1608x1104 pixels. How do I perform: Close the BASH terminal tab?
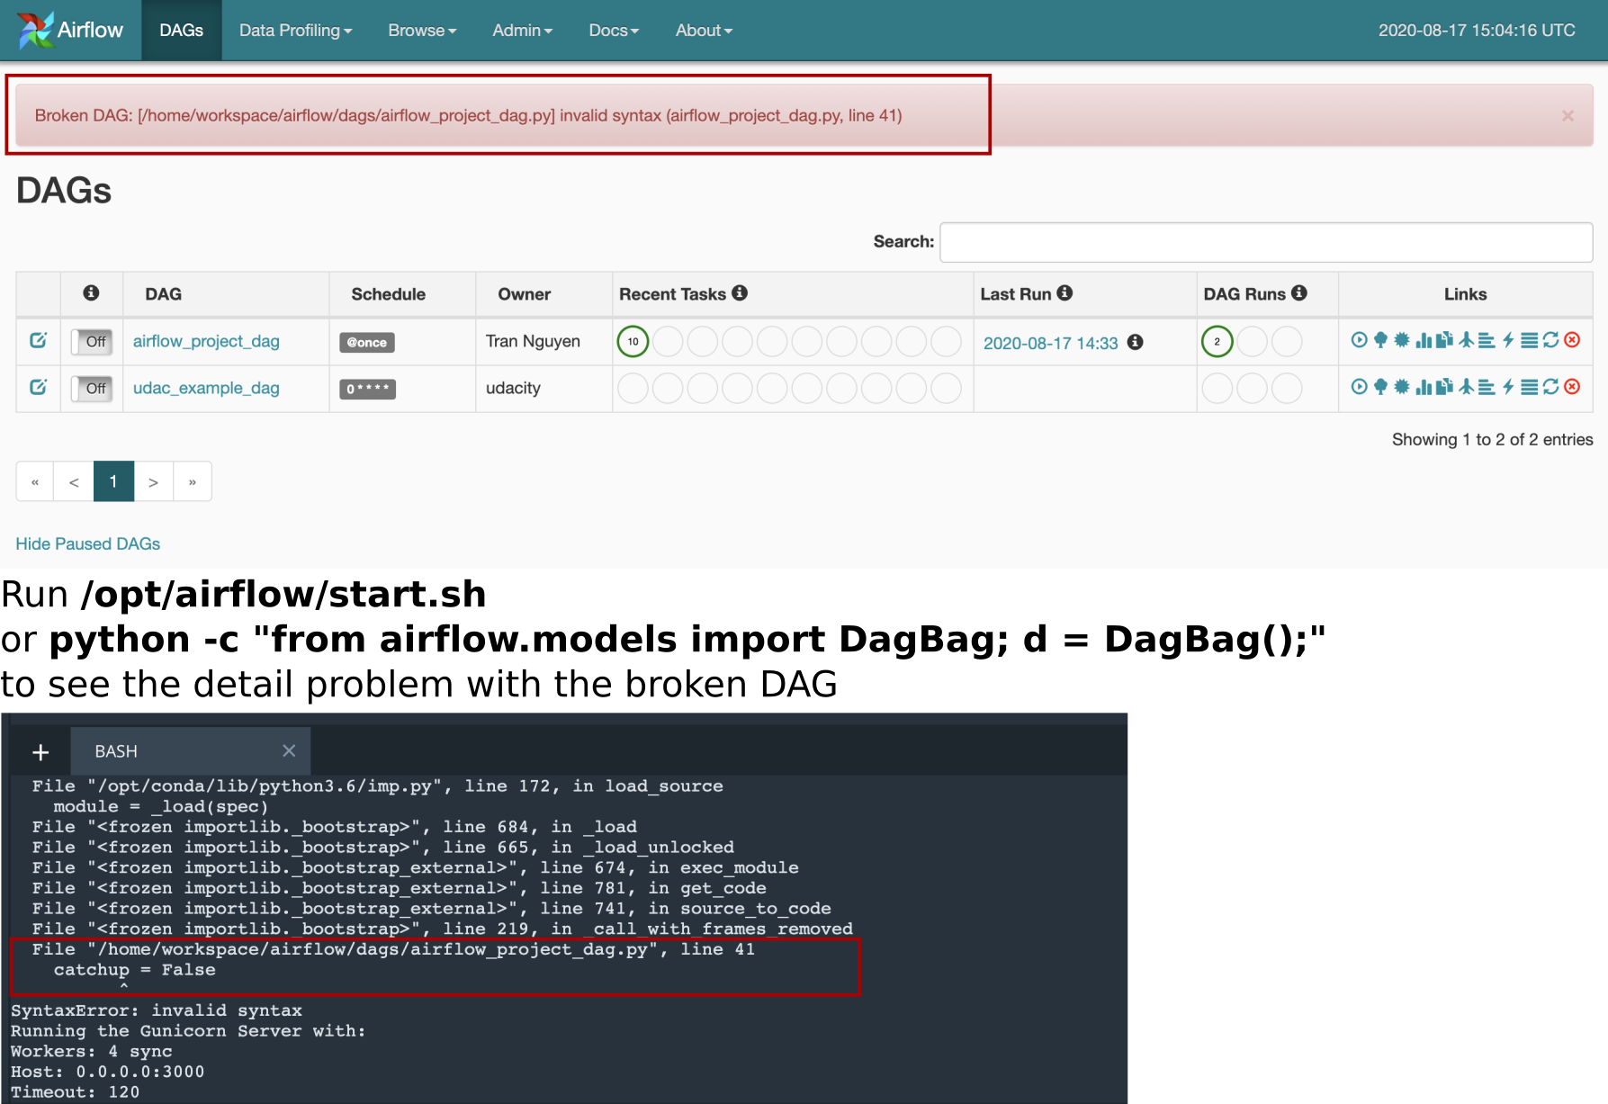point(289,750)
